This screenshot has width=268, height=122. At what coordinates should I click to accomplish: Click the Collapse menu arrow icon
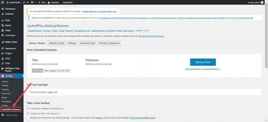tap(3, 115)
